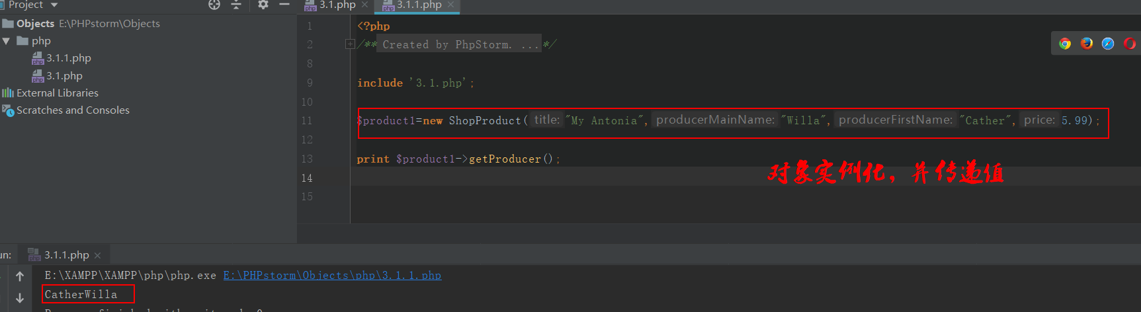
Task: Click the E:\XAMPP\XAMPP\php\php.exe output text
Action: tap(130, 276)
